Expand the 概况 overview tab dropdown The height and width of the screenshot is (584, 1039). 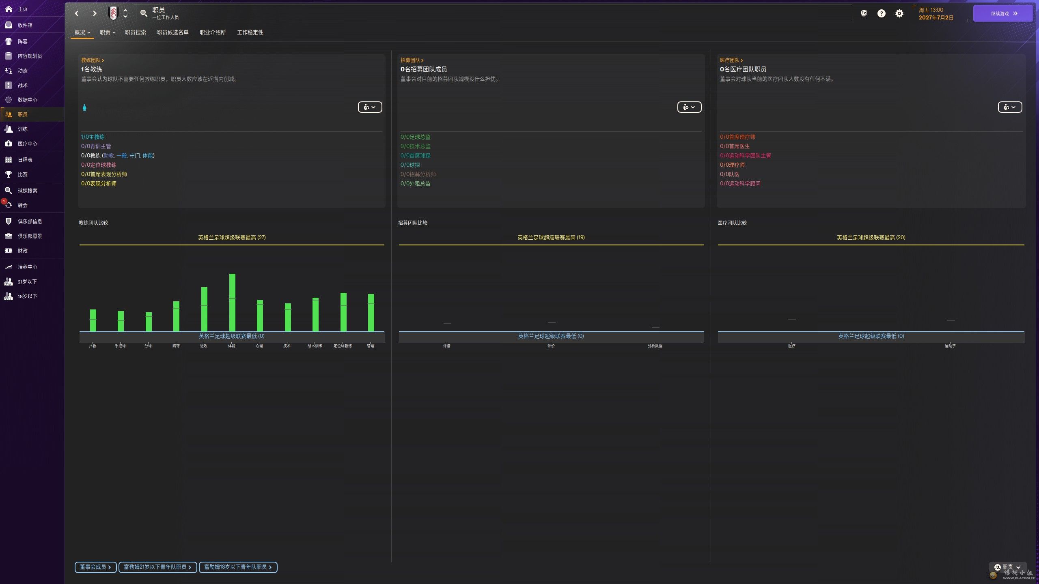[82, 32]
